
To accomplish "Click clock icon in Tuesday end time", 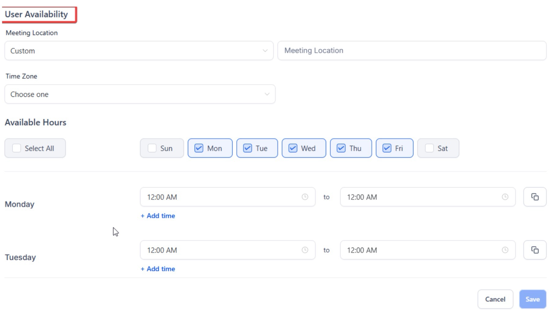I will [x=505, y=250].
